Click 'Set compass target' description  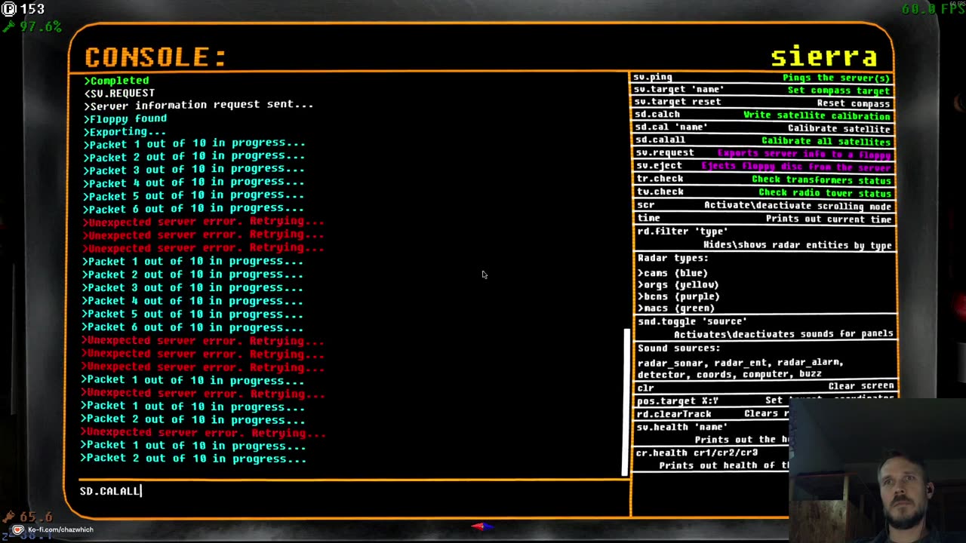[839, 90]
